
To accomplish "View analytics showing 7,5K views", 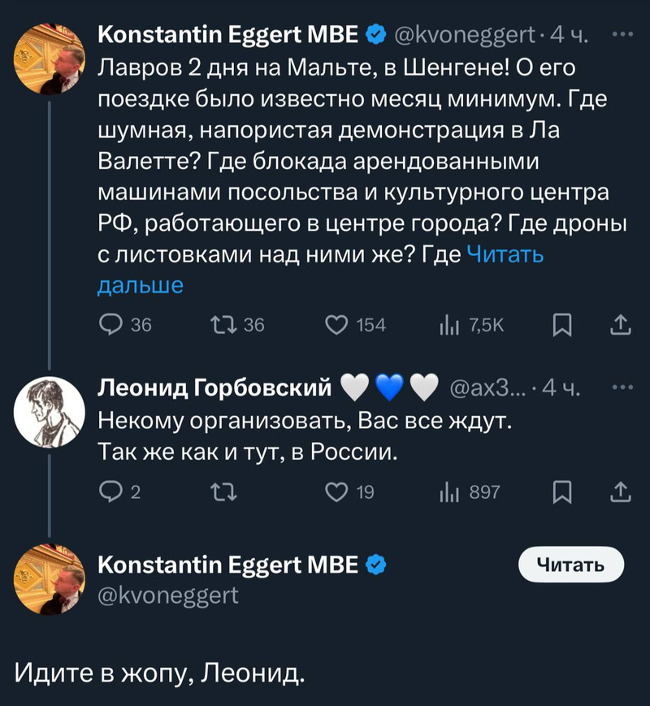I will click(x=446, y=325).
